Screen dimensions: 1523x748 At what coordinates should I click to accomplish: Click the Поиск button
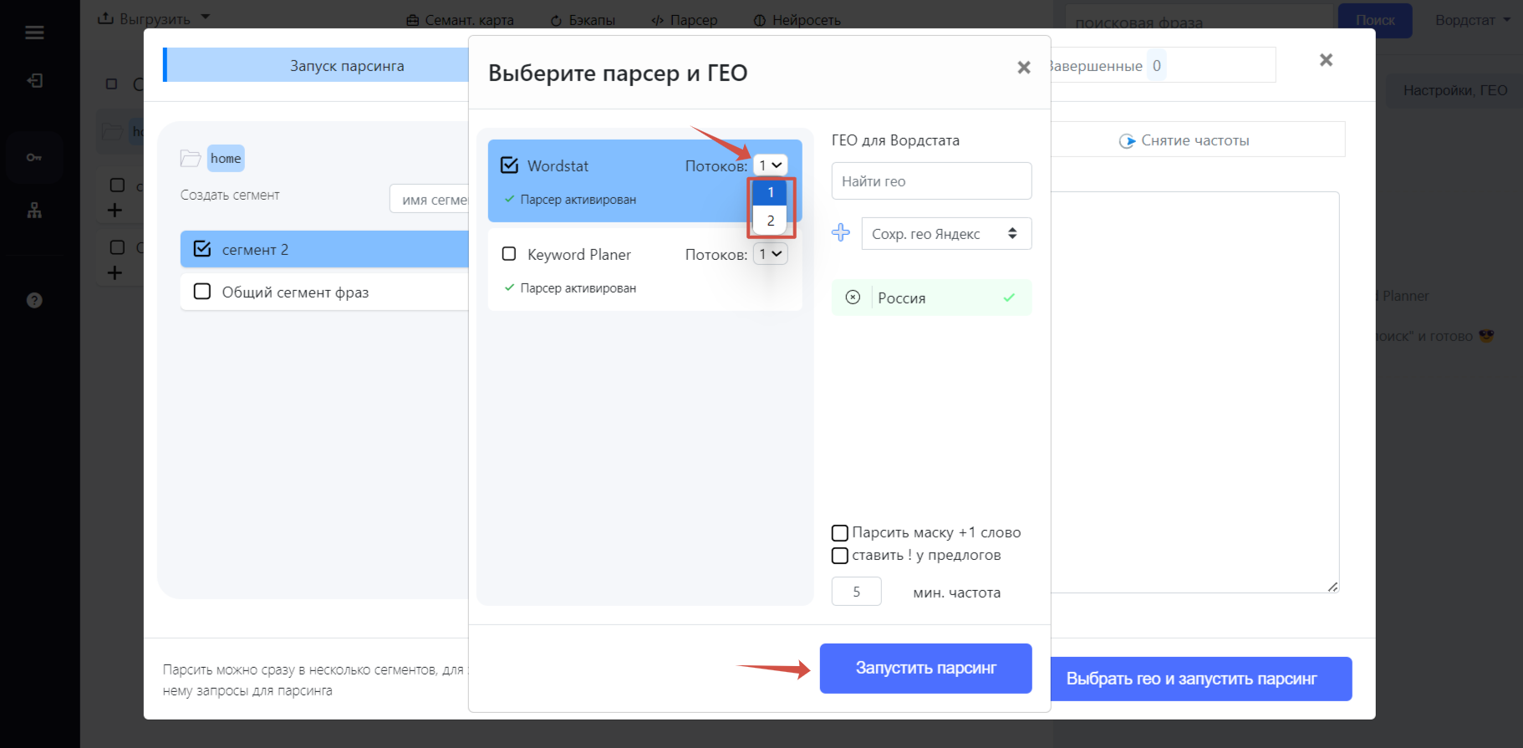point(1375,21)
